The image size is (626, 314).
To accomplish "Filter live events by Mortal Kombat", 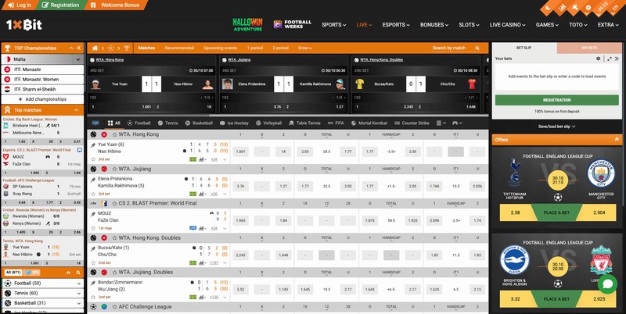I will tap(369, 123).
